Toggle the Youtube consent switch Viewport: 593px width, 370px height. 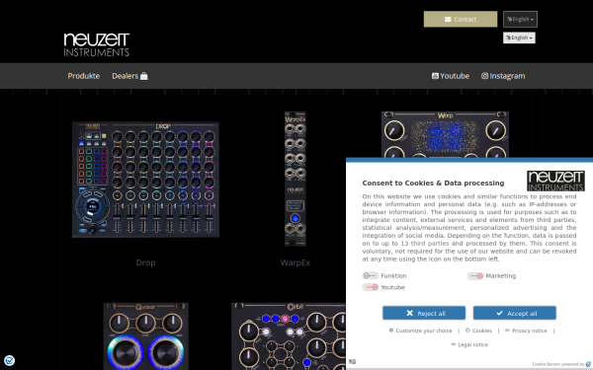pos(370,287)
